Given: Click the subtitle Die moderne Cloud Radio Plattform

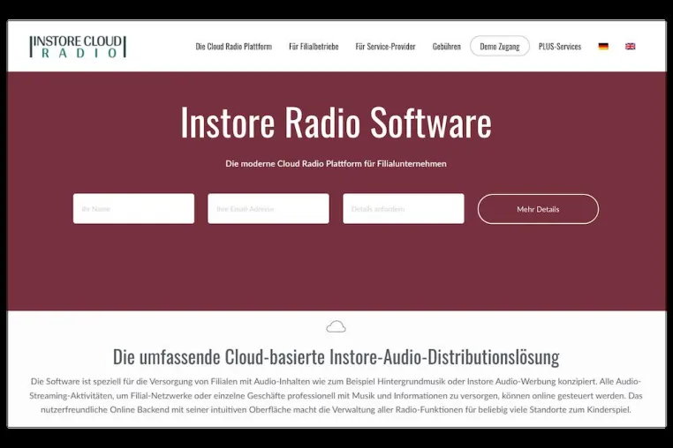Looking at the screenshot, I should coord(336,164).
